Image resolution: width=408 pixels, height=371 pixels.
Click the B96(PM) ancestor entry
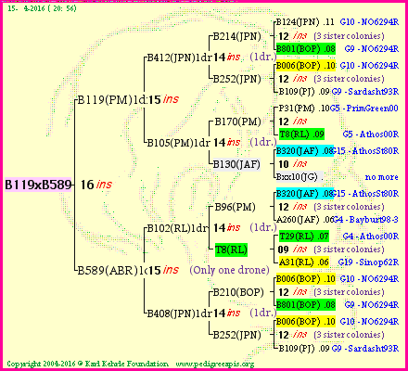pos(235,207)
